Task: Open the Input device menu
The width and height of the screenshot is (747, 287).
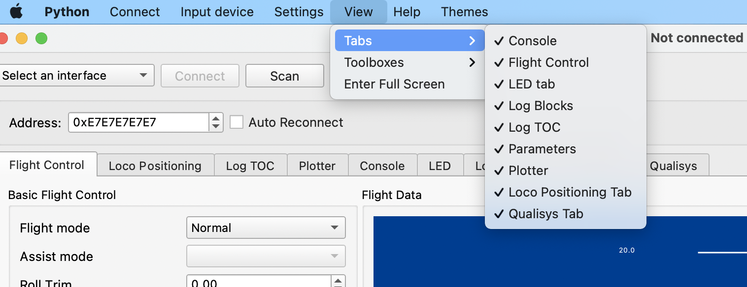Action: click(x=217, y=12)
